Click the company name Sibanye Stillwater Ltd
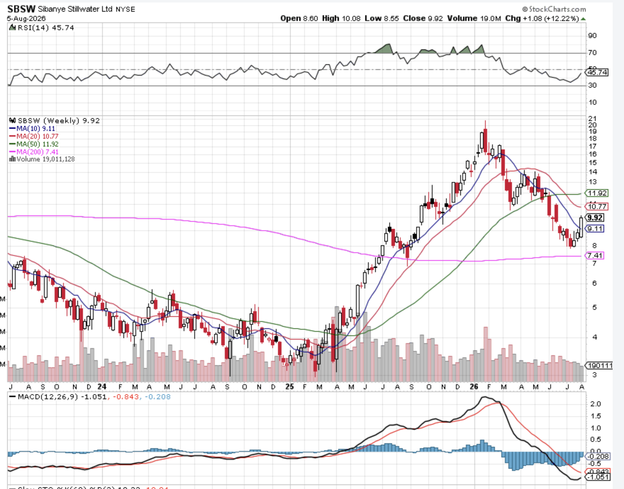624x489 pixels. coord(75,9)
